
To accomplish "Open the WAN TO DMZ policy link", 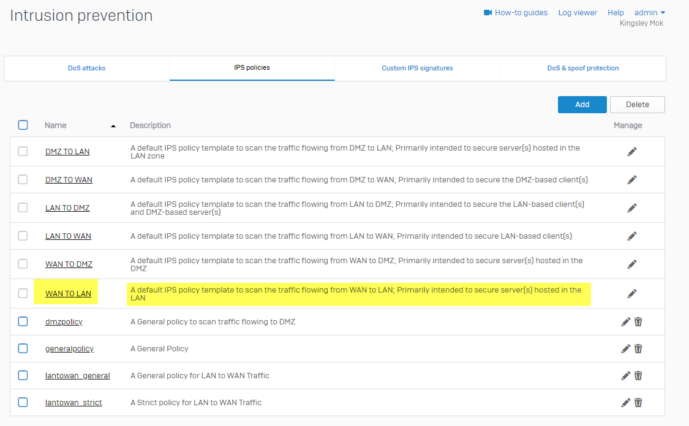I will click(x=69, y=264).
